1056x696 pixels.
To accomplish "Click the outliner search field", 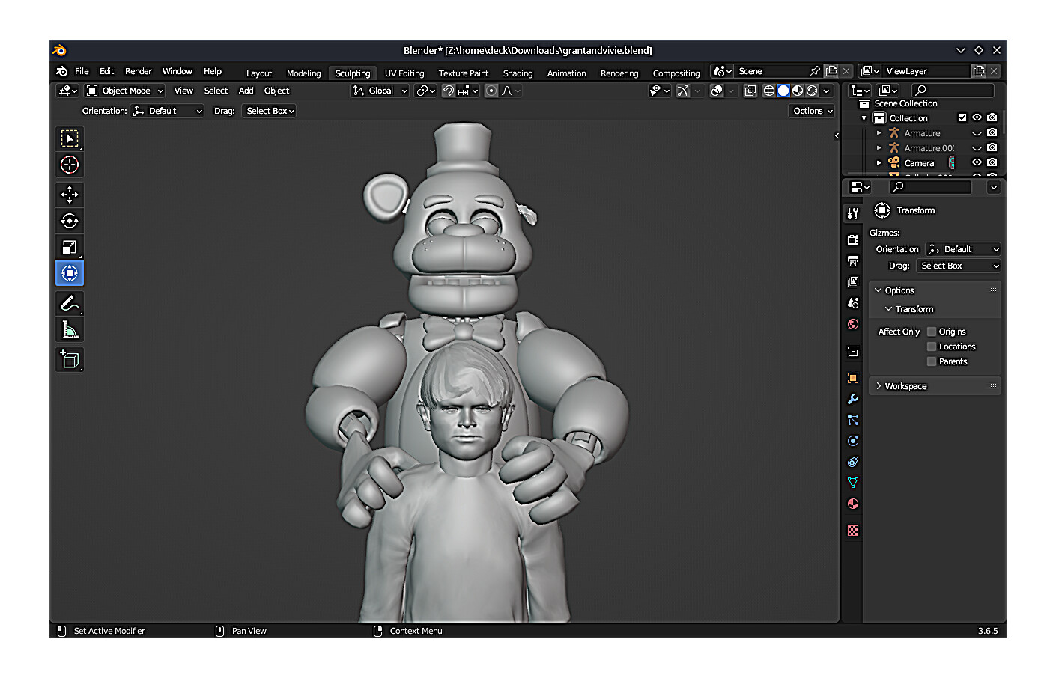I will pyautogui.click(x=953, y=91).
